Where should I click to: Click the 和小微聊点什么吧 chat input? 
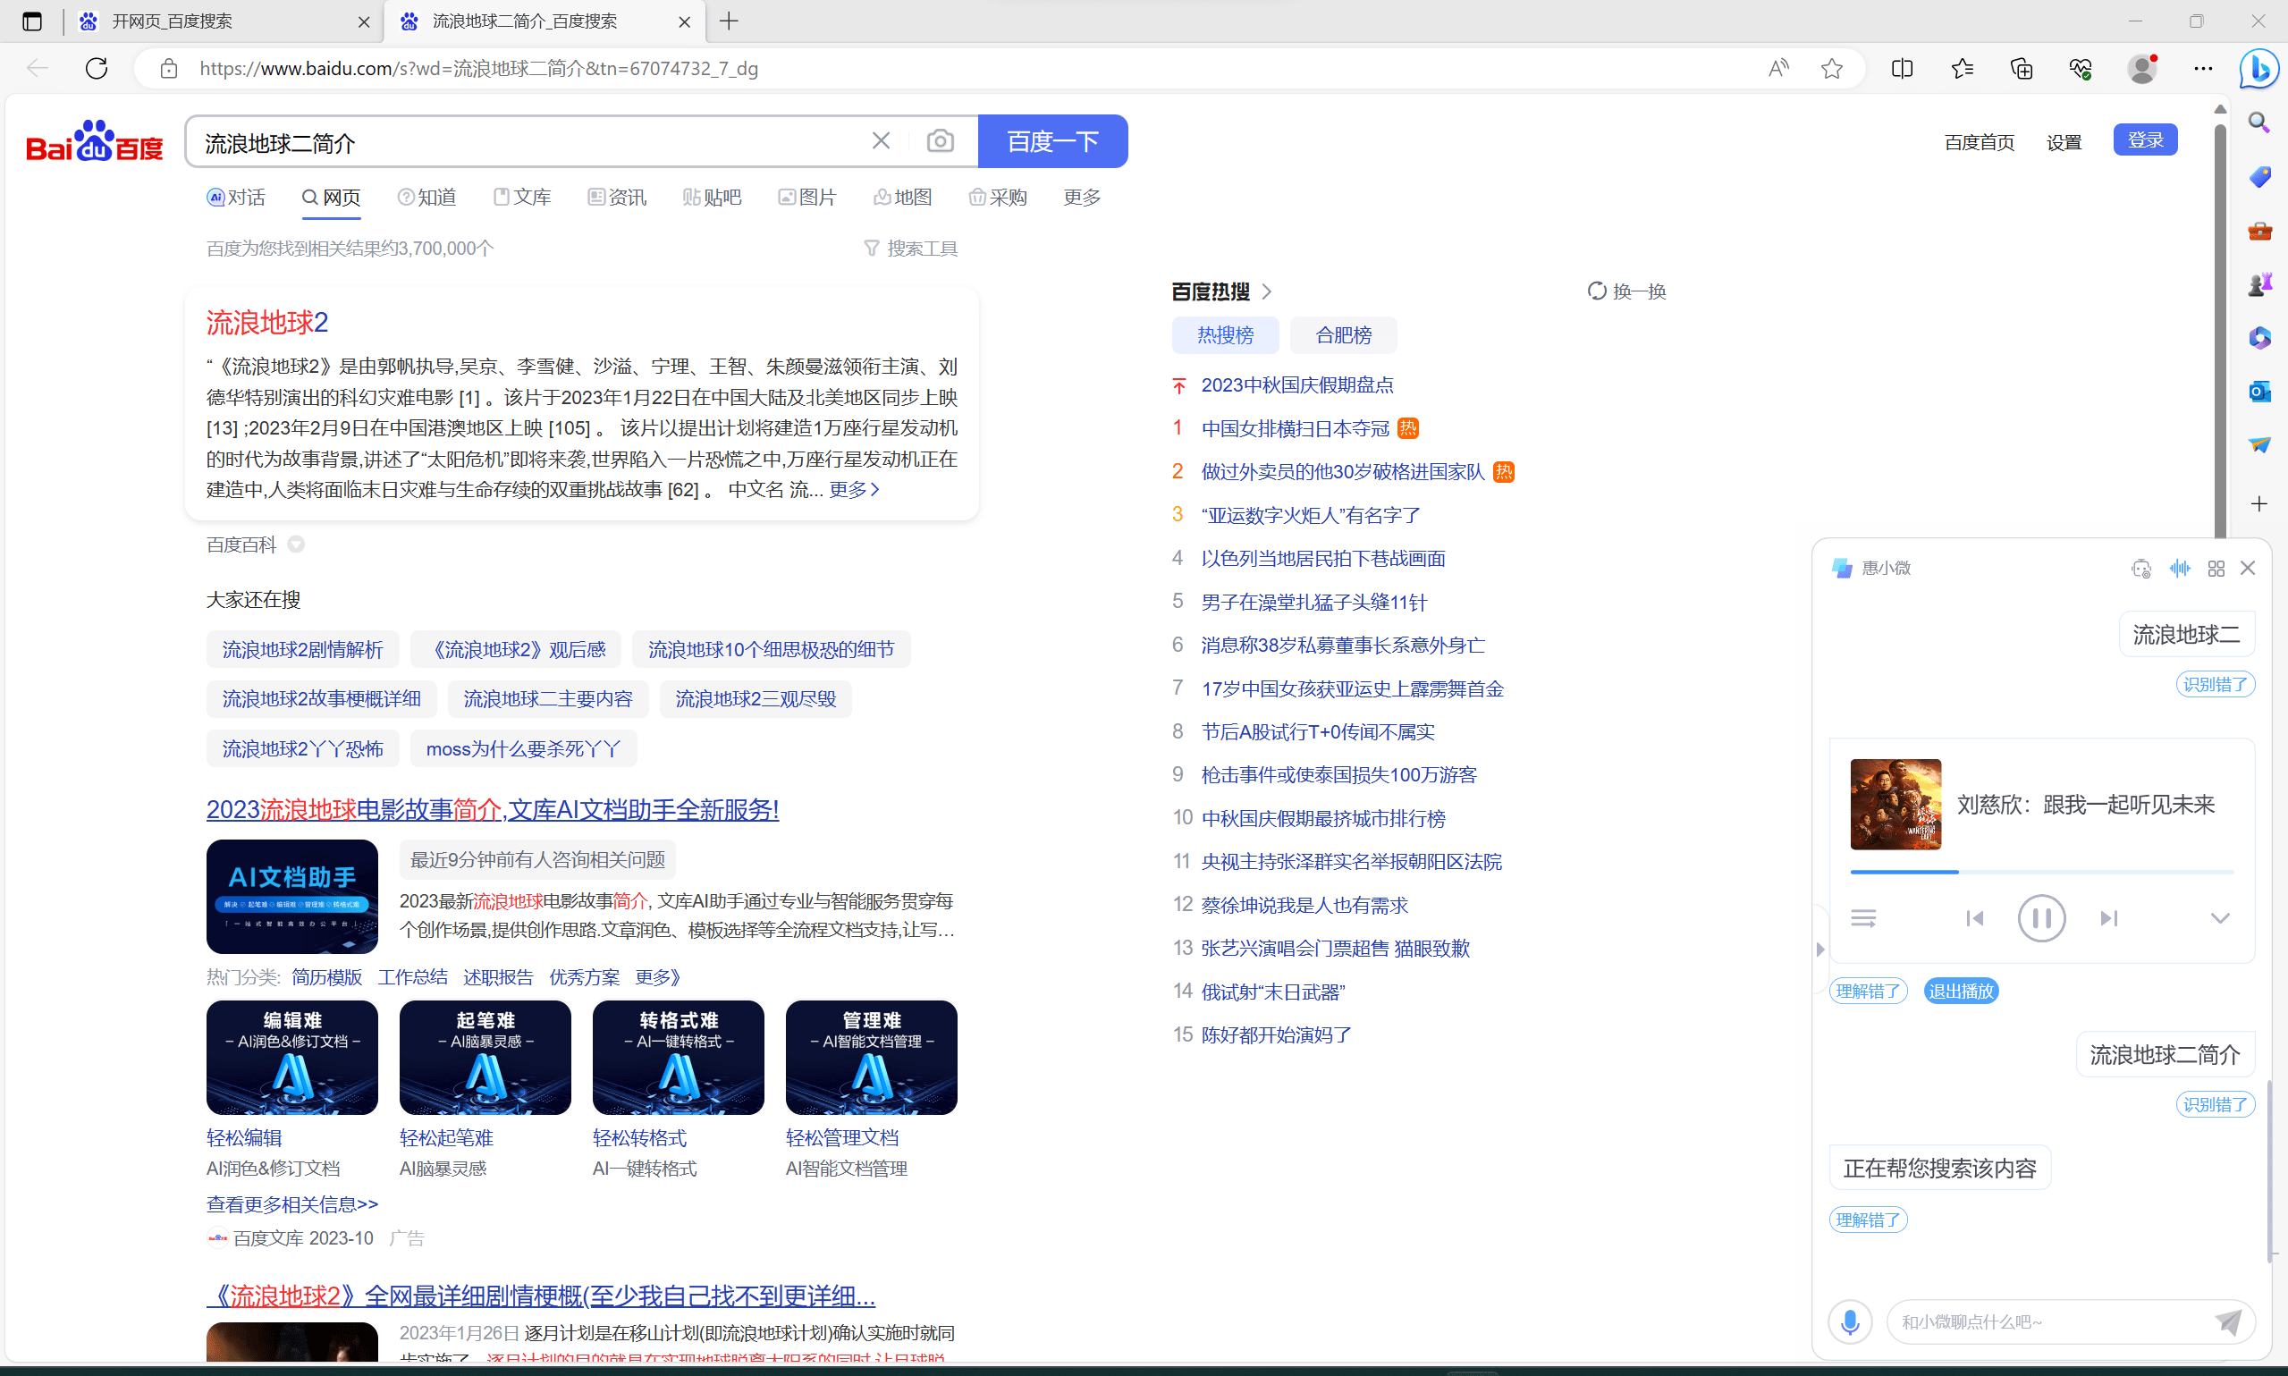[x=2048, y=1321]
